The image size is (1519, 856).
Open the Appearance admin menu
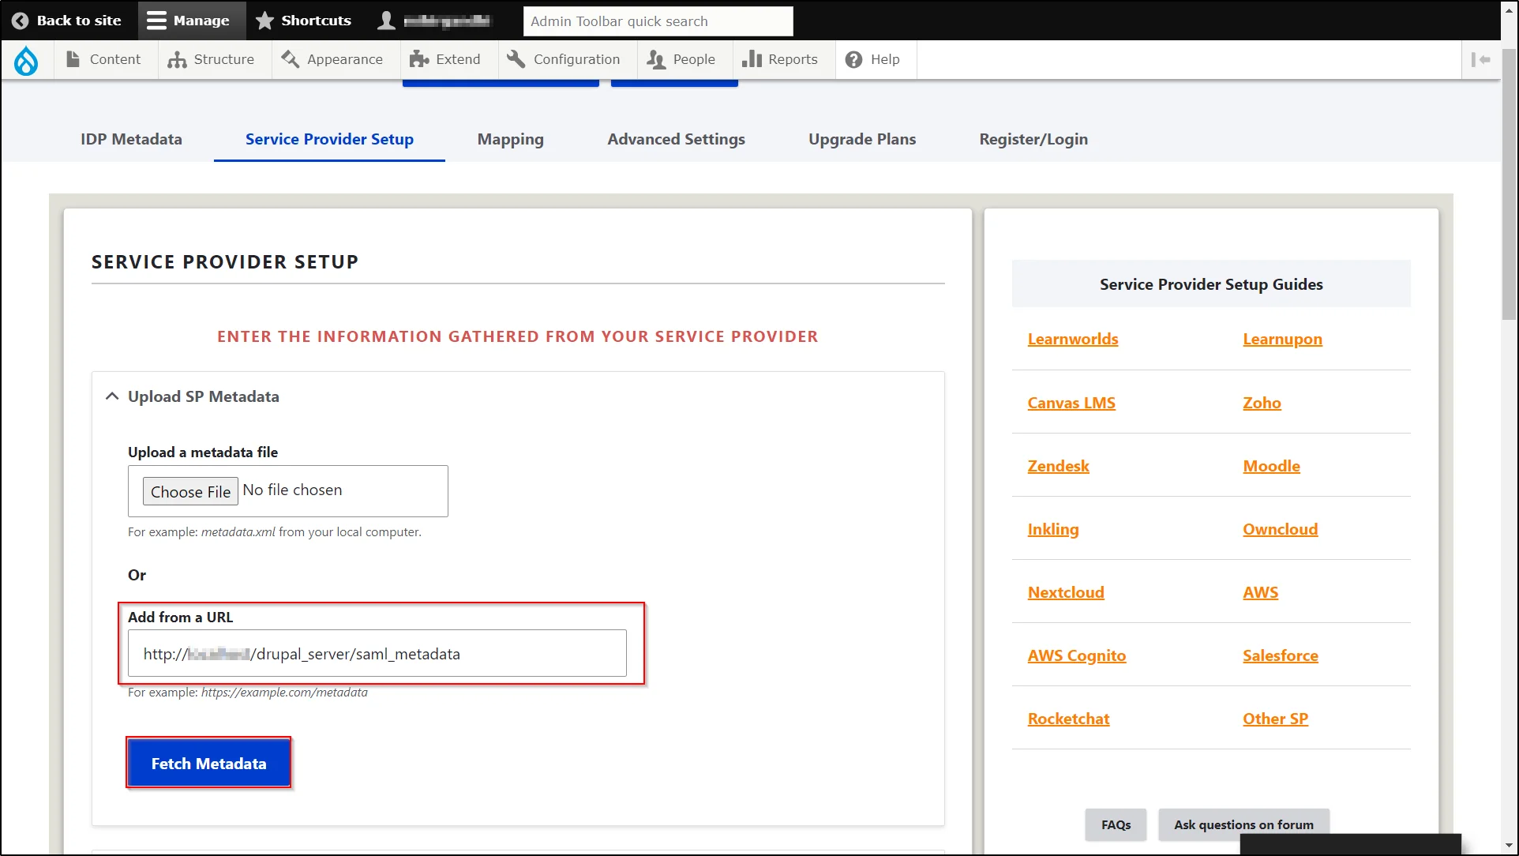click(x=333, y=59)
